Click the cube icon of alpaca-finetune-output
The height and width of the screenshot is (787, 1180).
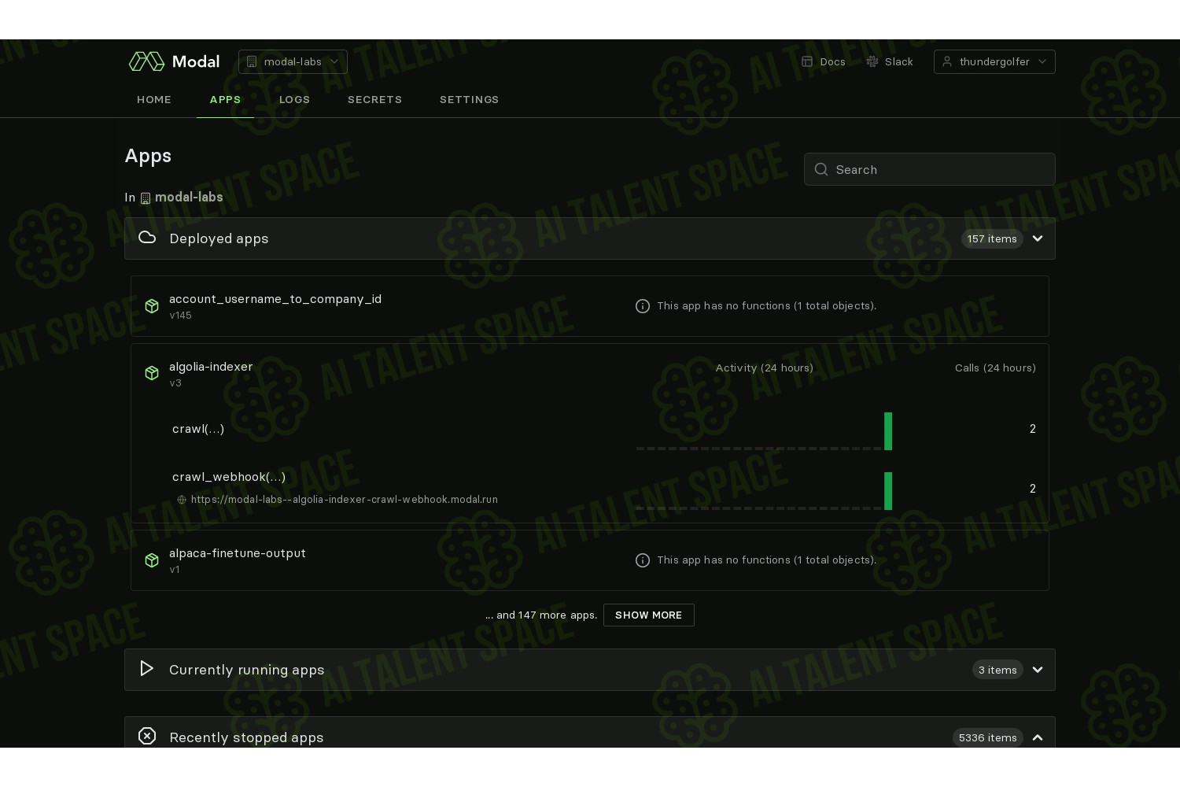click(152, 560)
